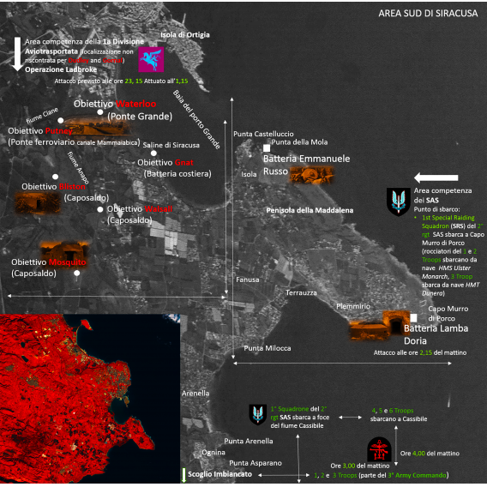
Task: Click the red false-color satellite inset map
Action: (x=90, y=399)
